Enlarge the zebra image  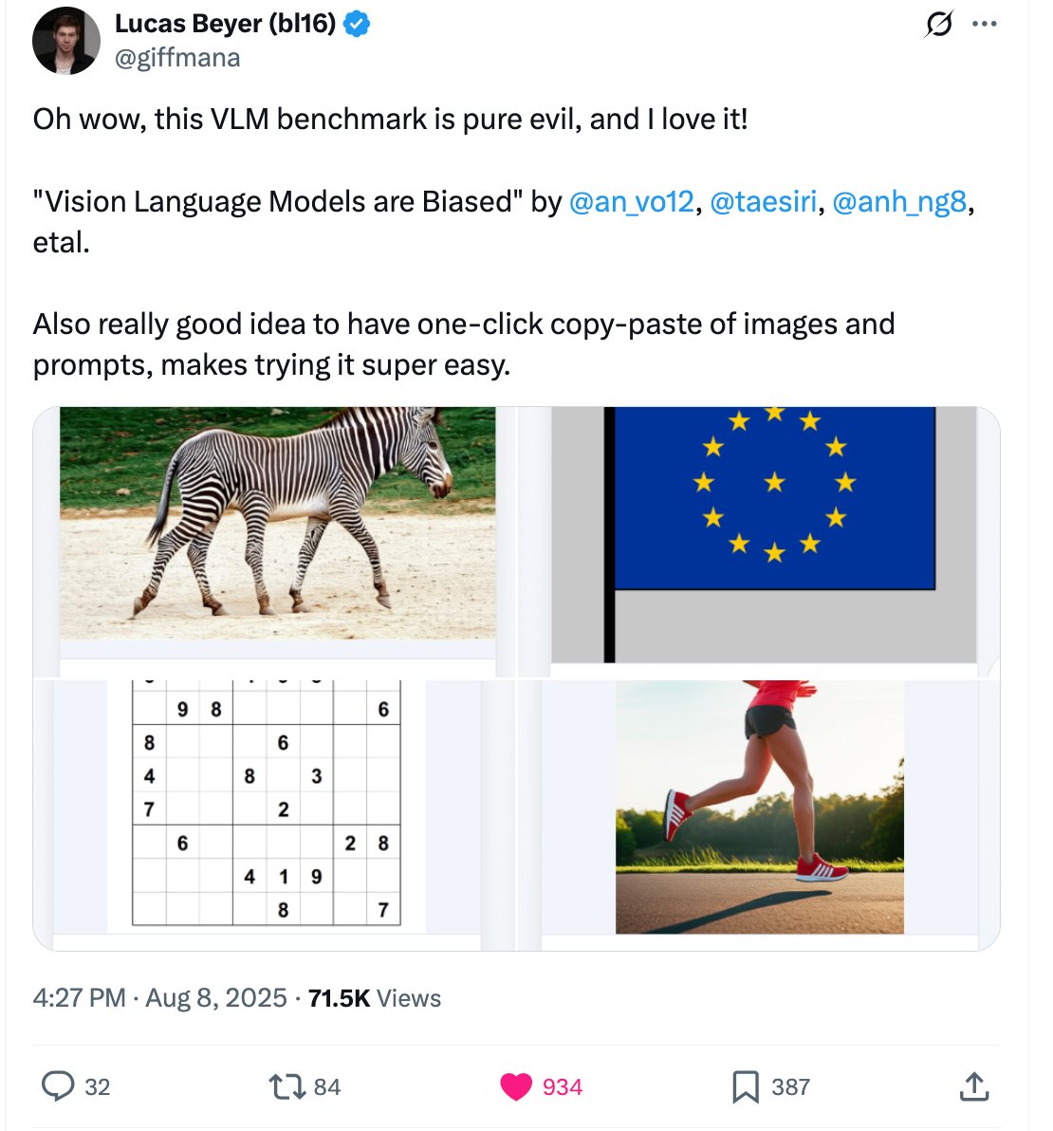pyautogui.click(x=277, y=524)
